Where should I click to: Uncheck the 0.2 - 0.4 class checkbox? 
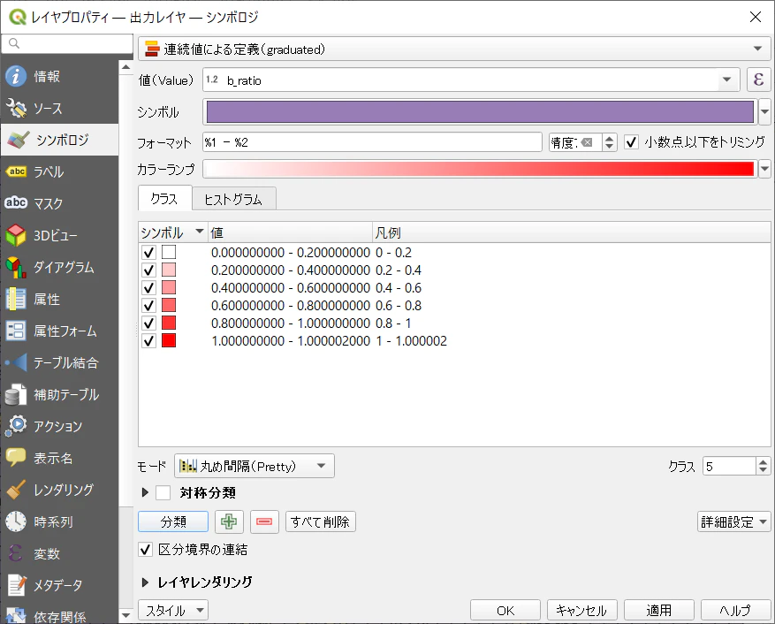coord(148,270)
